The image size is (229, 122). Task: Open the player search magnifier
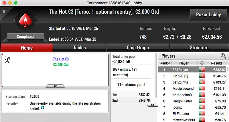point(223,56)
